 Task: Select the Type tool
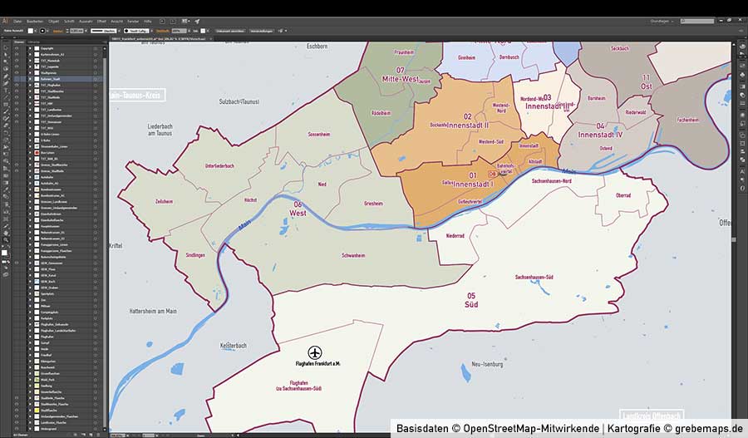(6, 90)
